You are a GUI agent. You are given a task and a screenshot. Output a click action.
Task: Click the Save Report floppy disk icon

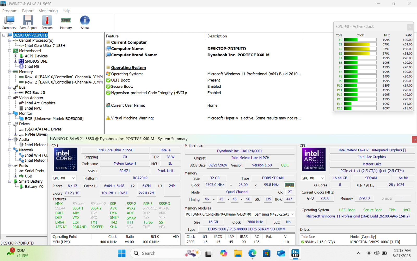click(28, 20)
